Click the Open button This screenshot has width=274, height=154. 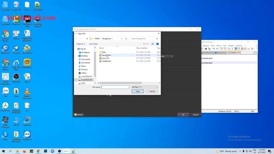pos(138,91)
